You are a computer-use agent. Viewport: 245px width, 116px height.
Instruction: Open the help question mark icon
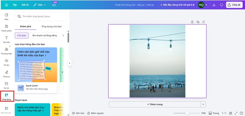point(241,113)
